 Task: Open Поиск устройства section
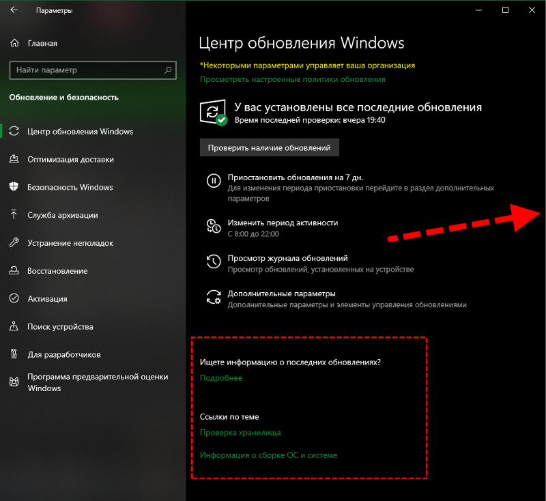click(60, 326)
